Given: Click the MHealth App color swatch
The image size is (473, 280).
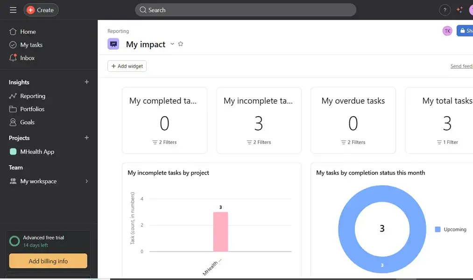Looking at the screenshot, I should [14, 152].
